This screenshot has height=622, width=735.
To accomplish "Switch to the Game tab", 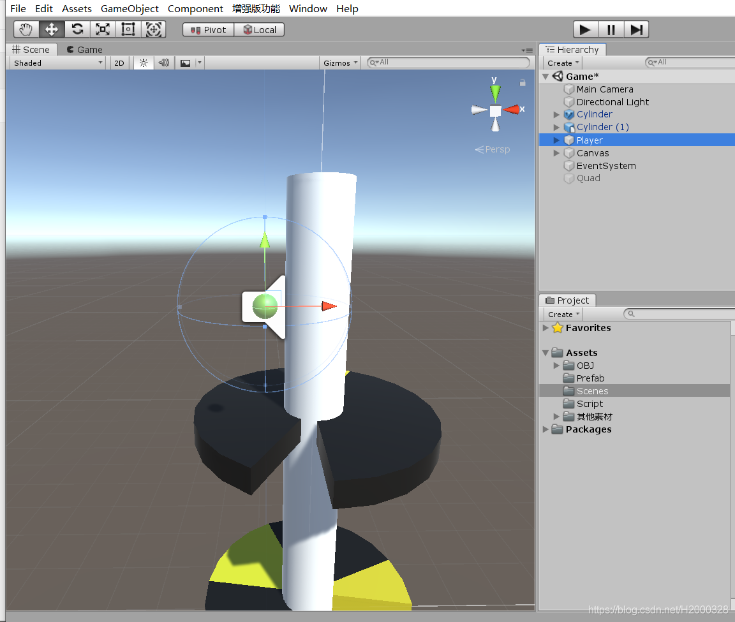I will tap(84, 50).
